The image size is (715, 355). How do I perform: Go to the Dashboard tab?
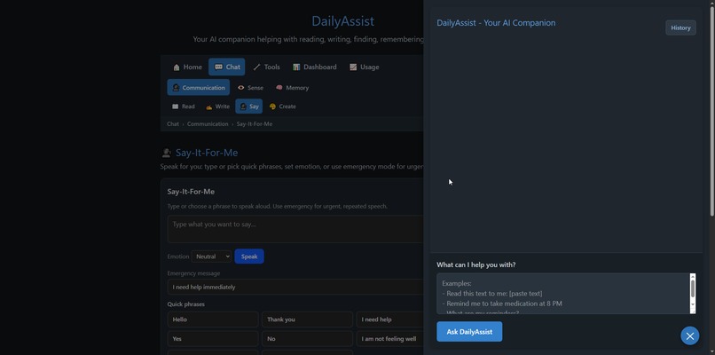point(315,67)
